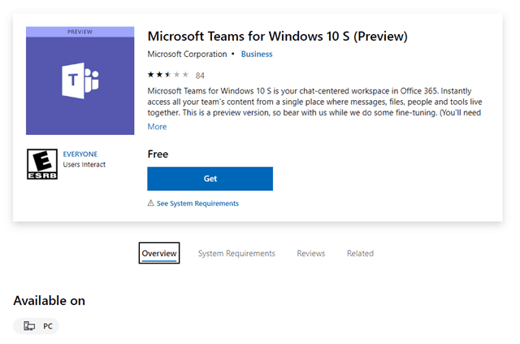Switch to the Reviews tab
Screen dimensions: 520x344
tap(311, 254)
